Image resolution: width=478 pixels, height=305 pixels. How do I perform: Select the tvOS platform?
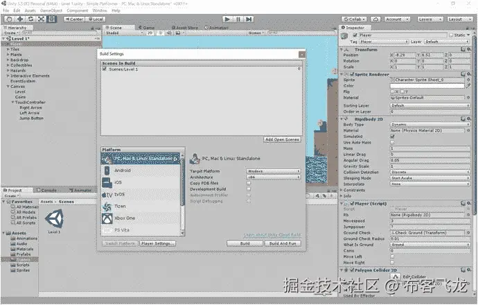(x=140, y=194)
